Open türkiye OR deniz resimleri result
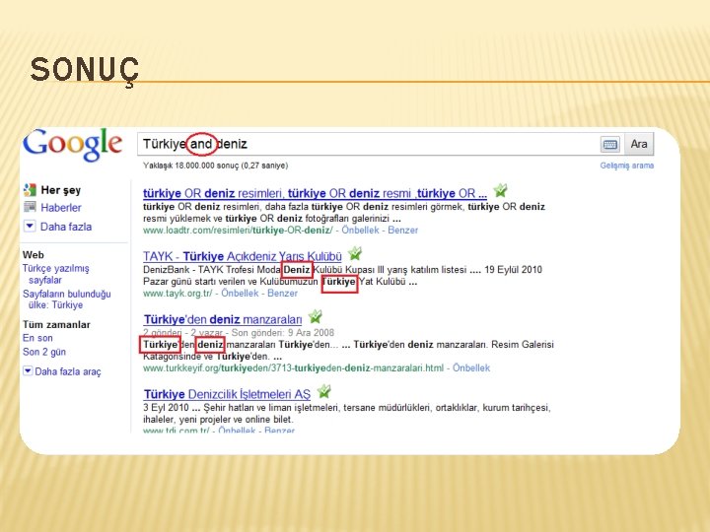The image size is (710, 532). (315, 193)
